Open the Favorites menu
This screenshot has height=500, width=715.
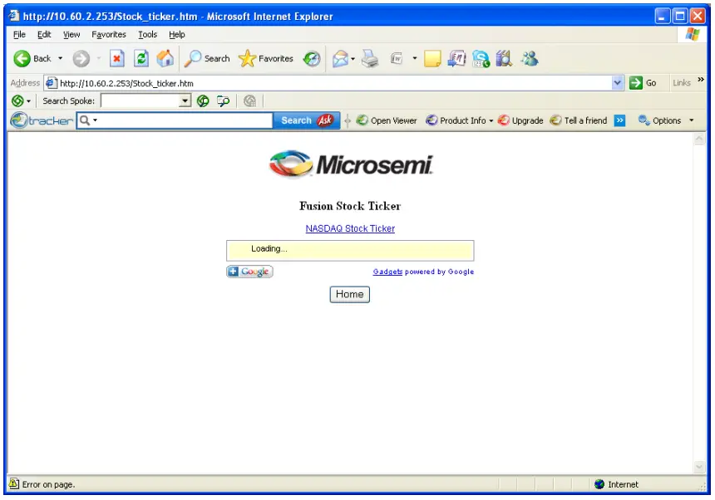[x=109, y=35]
